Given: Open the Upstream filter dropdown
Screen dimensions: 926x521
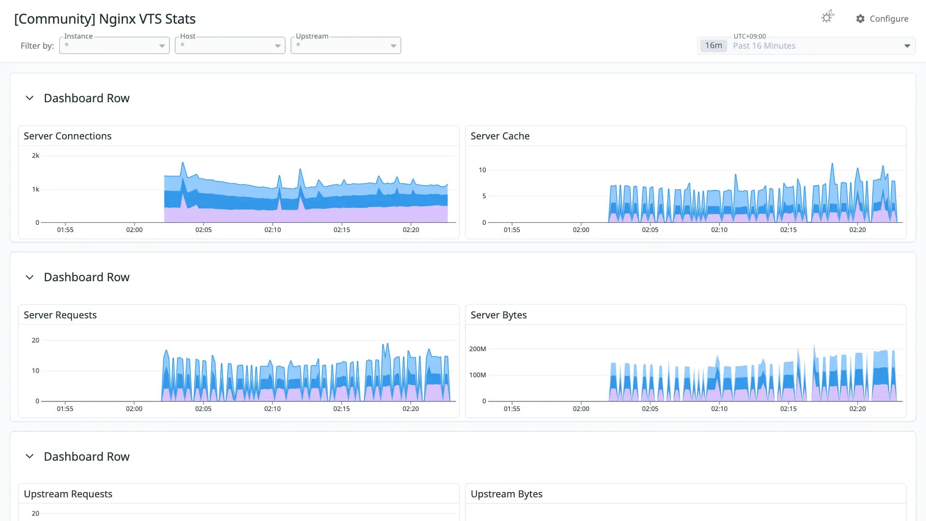Looking at the screenshot, I should [x=346, y=45].
